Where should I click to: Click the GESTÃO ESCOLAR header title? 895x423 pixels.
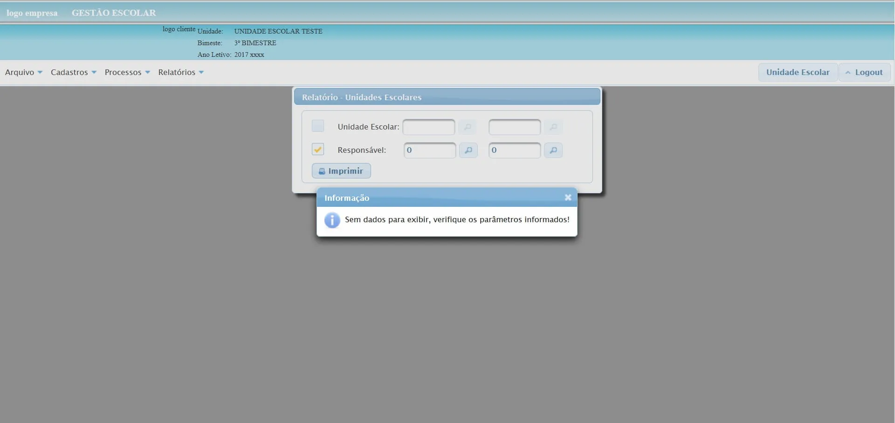pos(114,13)
